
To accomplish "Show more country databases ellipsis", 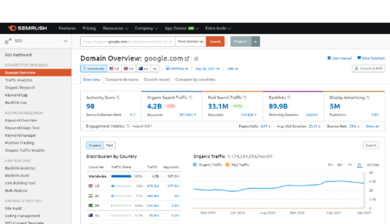I will tap(155, 69).
